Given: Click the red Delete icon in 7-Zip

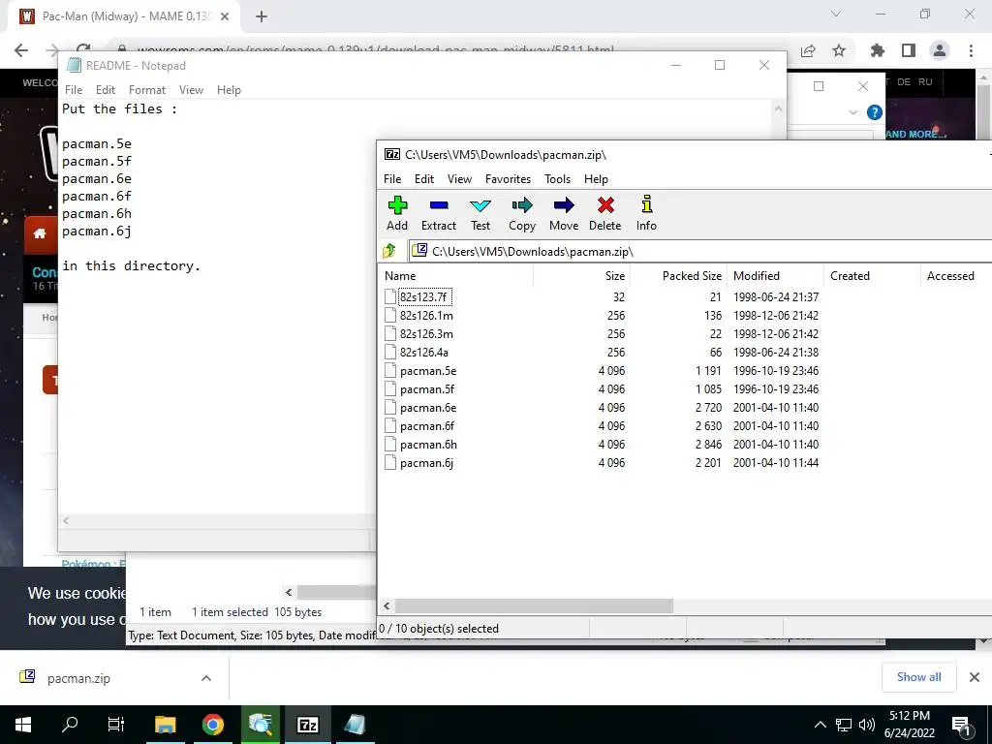Looking at the screenshot, I should point(605,213).
